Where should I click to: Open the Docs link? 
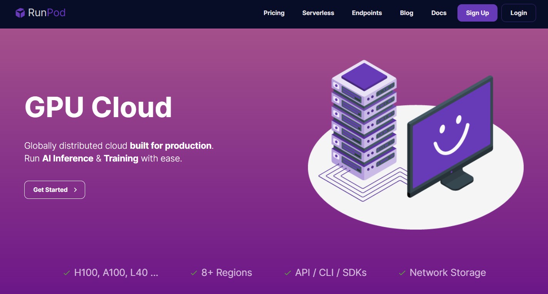[x=439, y=13]
